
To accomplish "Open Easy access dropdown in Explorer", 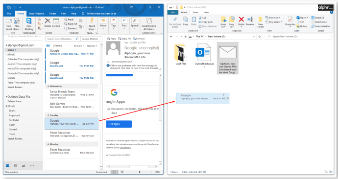I will tap(274, 22).
